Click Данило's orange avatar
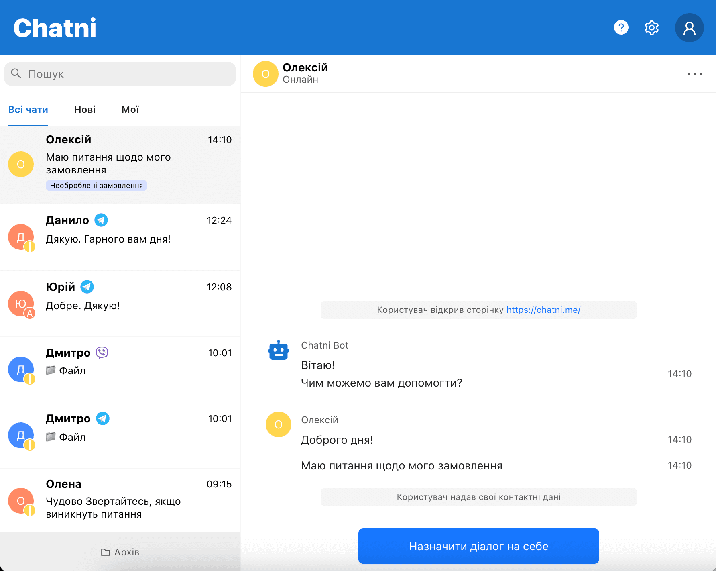This screenshot has height=571, width=716. 21,237
